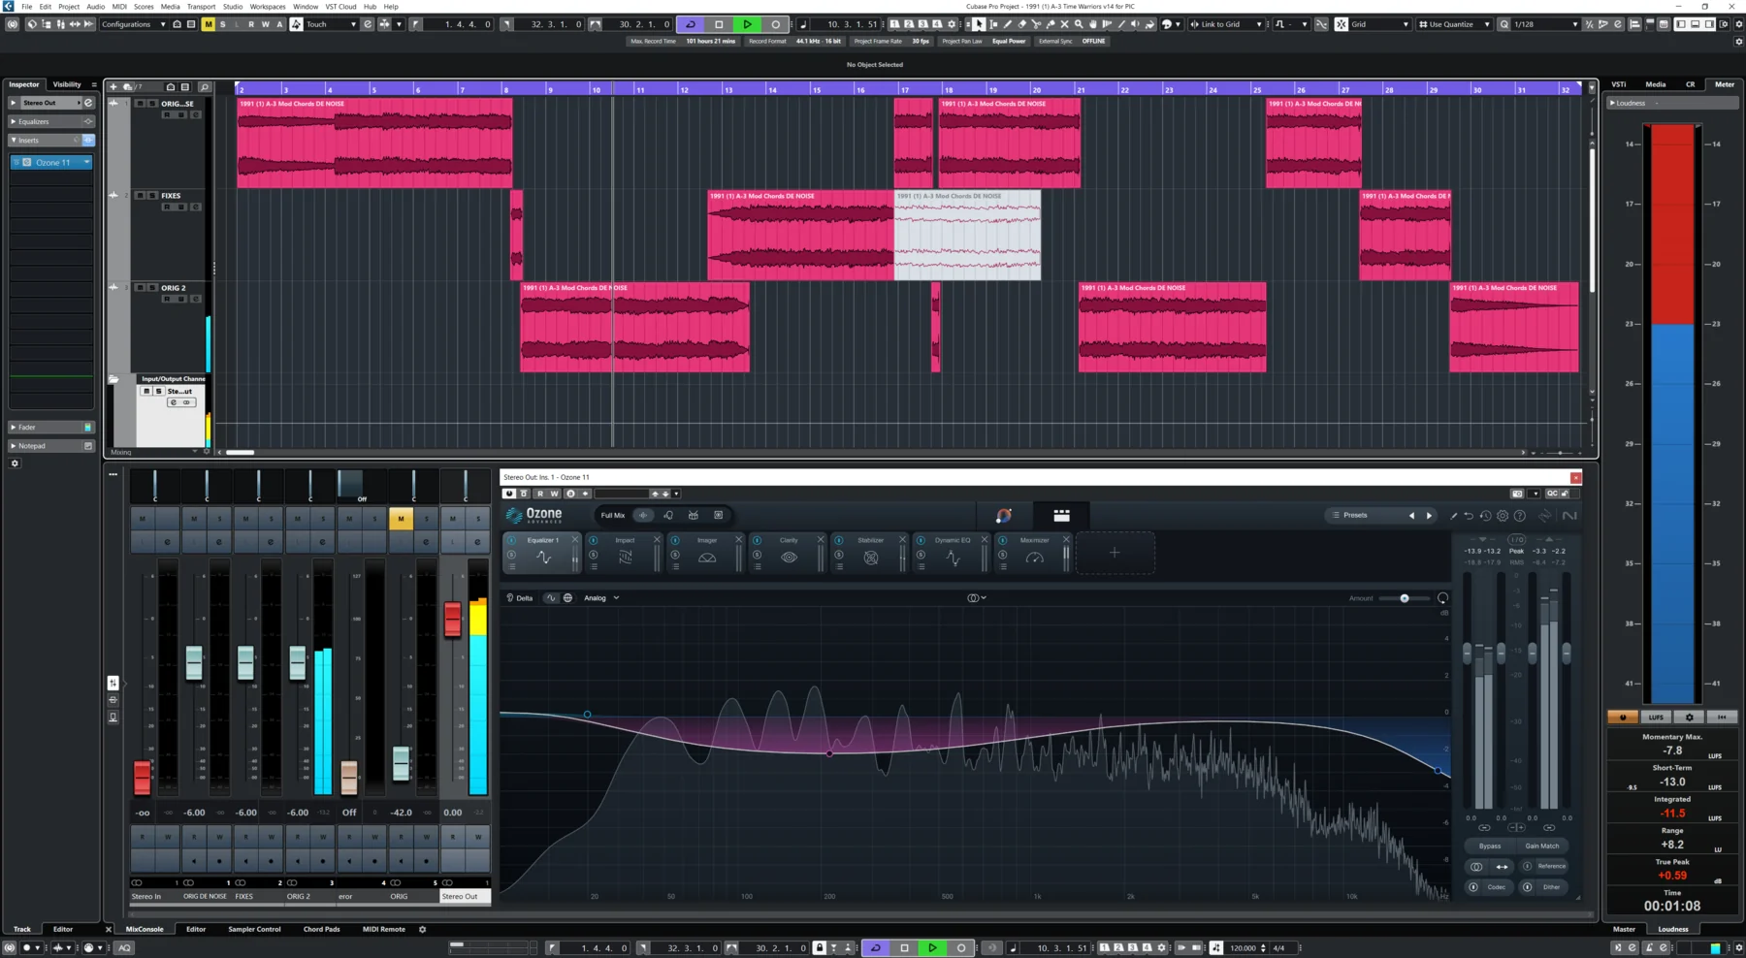Enable Ozone Gain Match
The height and width of the screenshot is (958, 1746).
tap(1542, 846)
